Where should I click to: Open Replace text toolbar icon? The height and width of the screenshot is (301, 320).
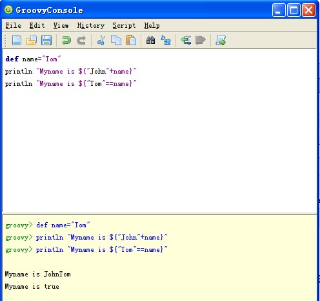(166, 40)
